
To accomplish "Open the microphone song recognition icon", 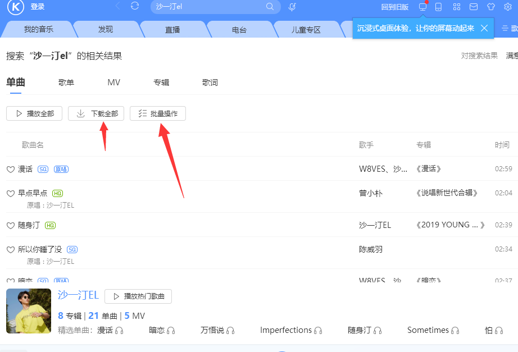I will (x=292, y=7).
